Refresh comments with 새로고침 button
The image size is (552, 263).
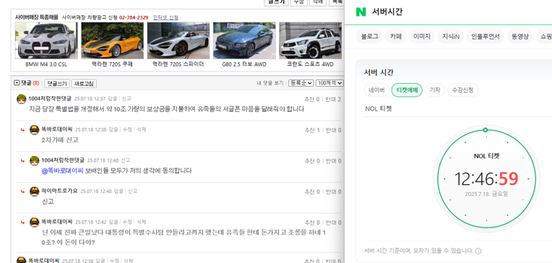(84, 83)
